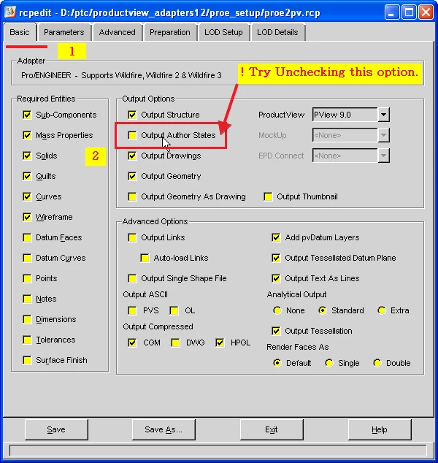Screen dimensions: 438x463
Task: Toggle Output Author States checkbox
Action: [132, 135]
